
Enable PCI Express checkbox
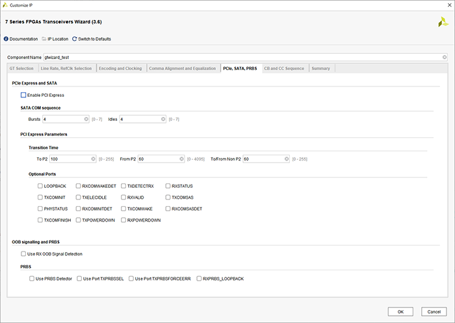click(23, 95)
